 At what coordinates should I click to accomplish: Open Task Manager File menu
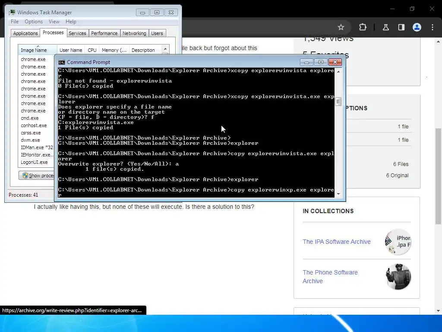click(x=15, y=22)
